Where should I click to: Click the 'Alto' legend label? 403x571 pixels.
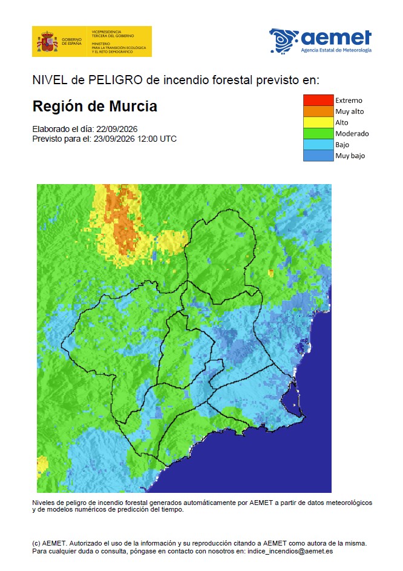[x=341, y=123]
